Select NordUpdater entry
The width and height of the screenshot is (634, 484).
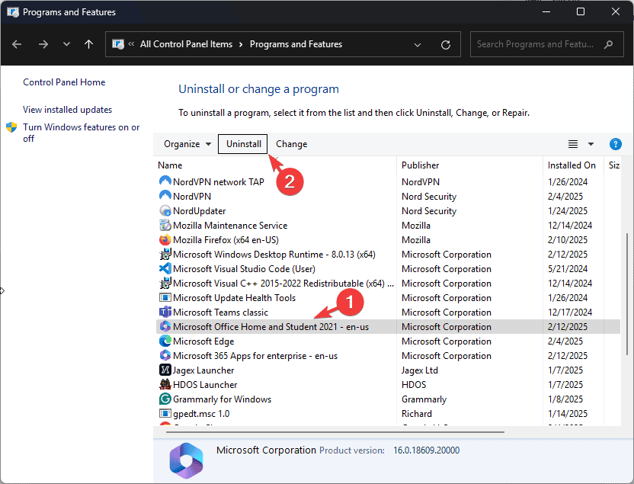pos(200,210)
